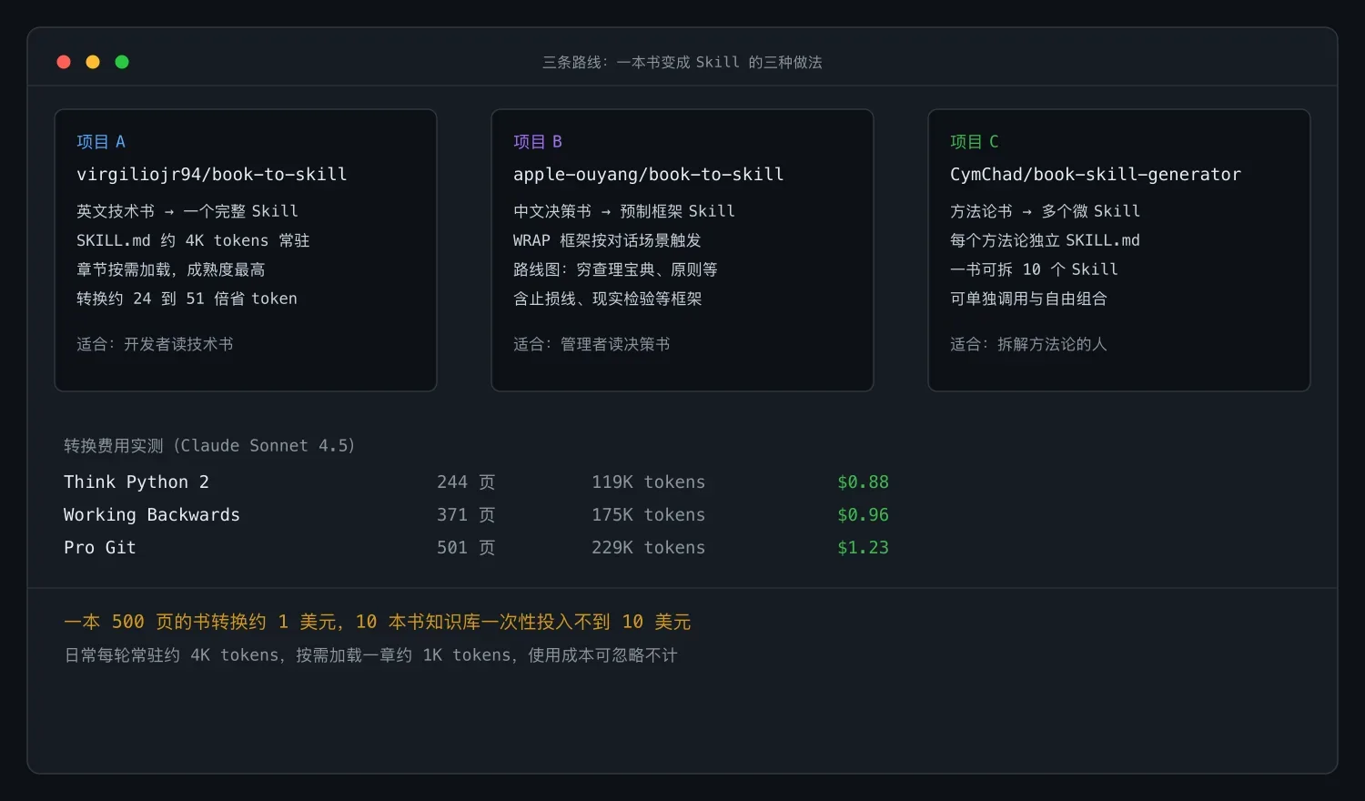Click 一书可拆 10 个 Skill line
The height and width of the screenshot is (801, 1365).
click(x=1034, y=269)
